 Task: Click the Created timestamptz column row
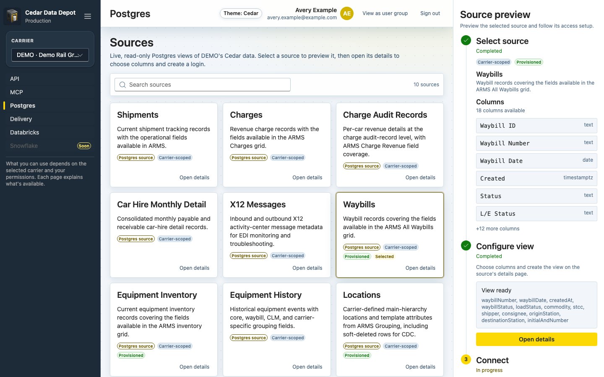click(x=536, y=178)
